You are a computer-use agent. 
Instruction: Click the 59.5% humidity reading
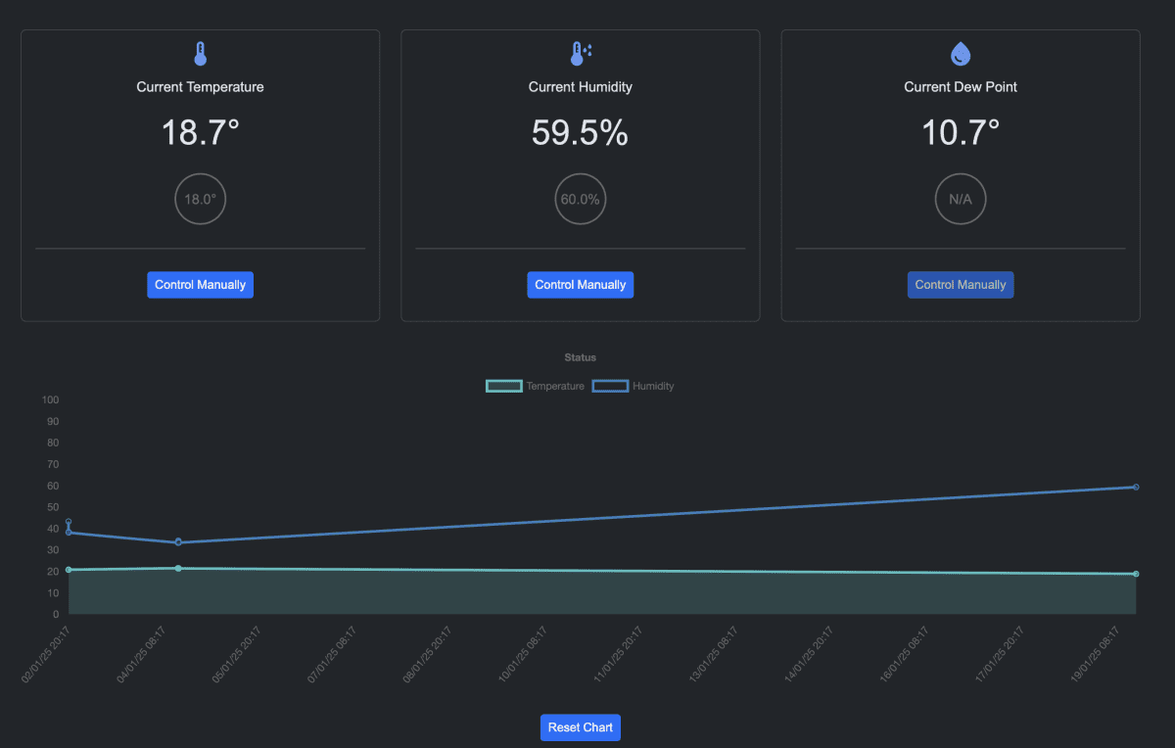(581, 133)
